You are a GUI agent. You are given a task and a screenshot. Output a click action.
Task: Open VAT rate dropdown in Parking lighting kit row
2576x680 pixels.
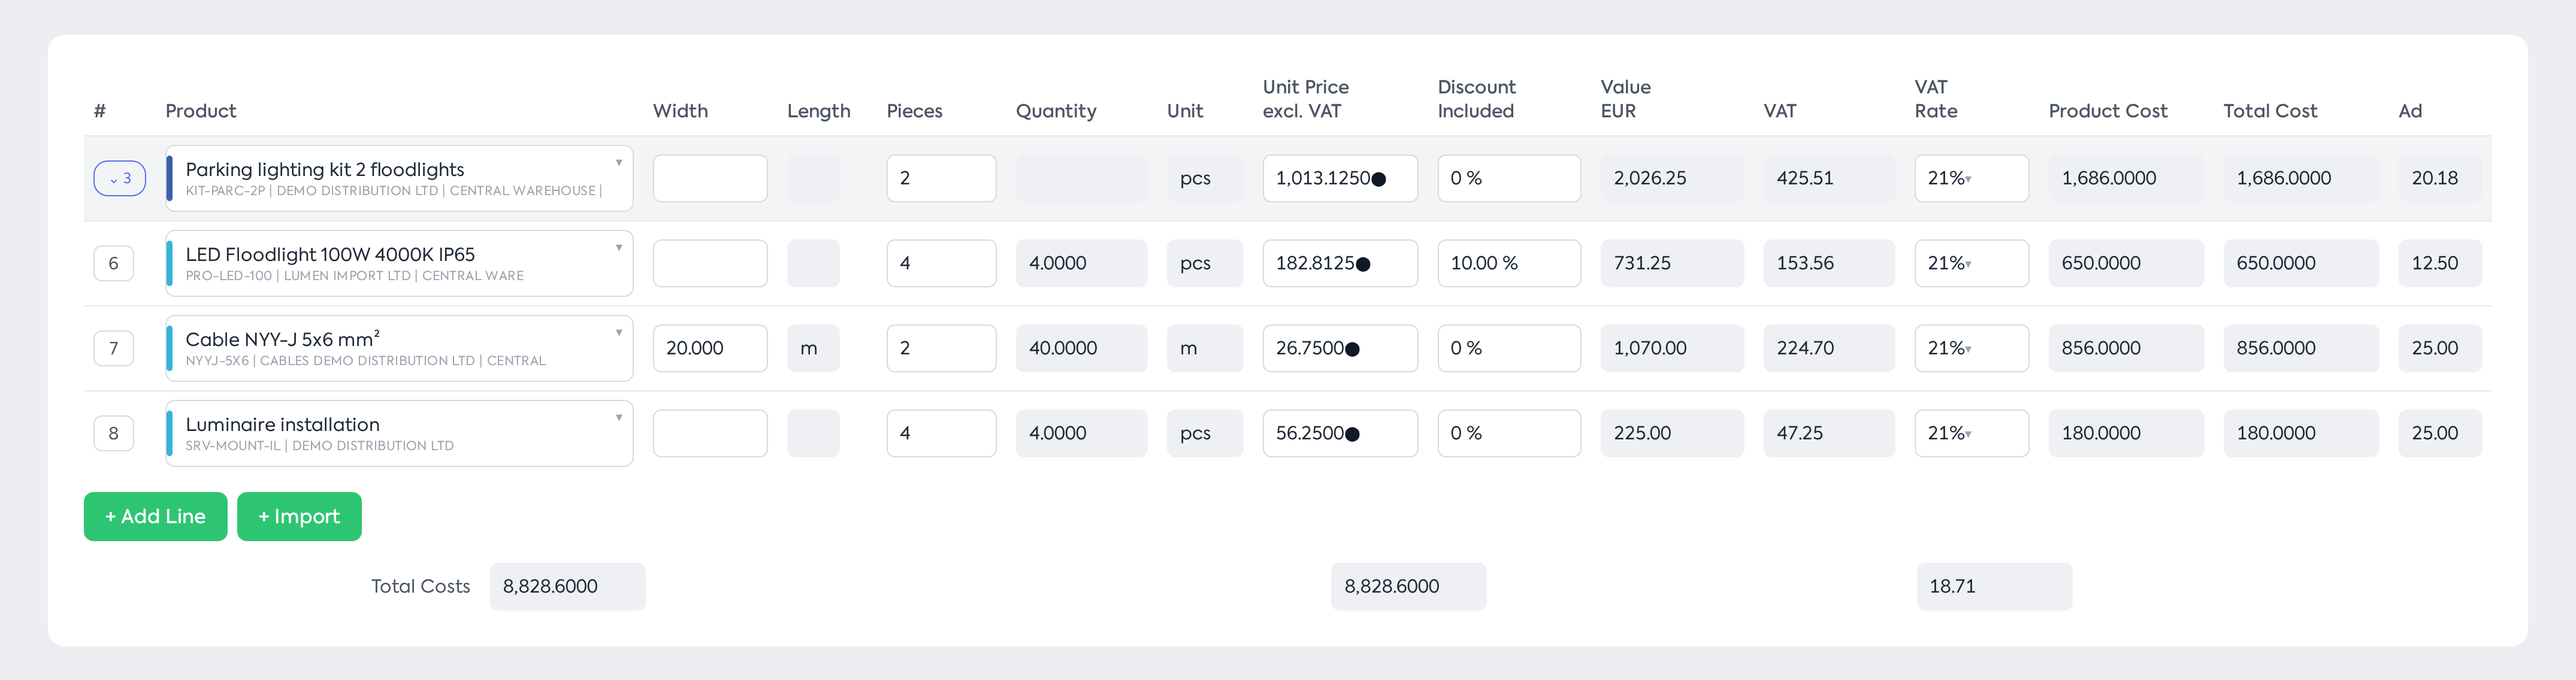[x=1971, y=179]
